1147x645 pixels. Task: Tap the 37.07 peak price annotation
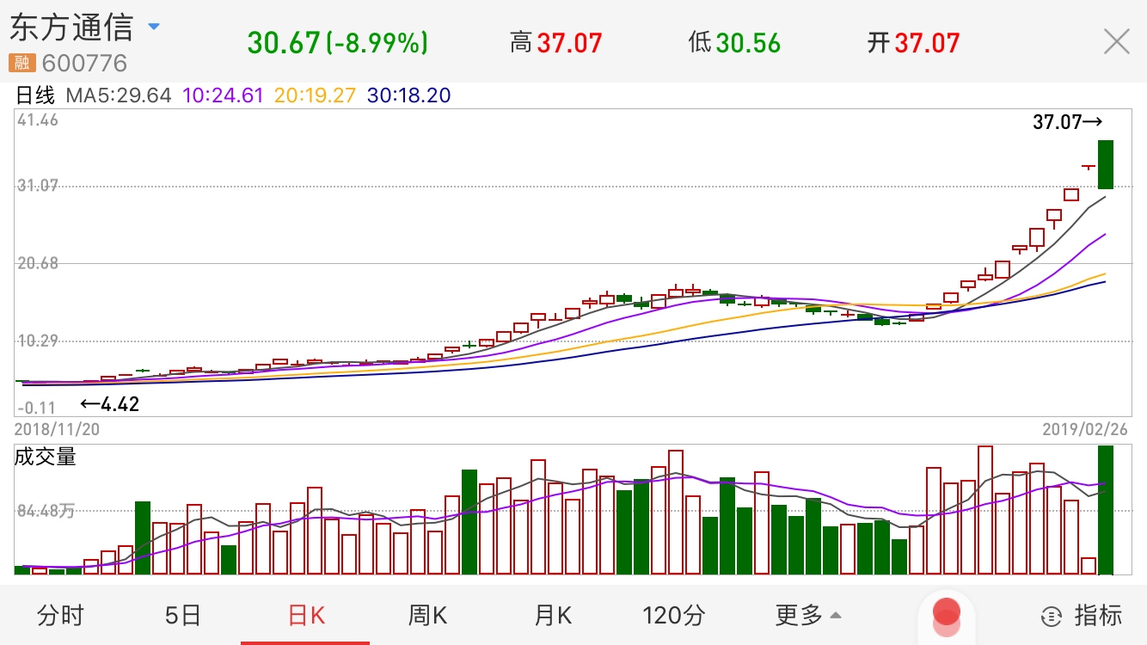tap(1067, 122)
